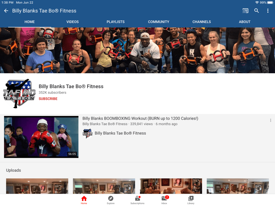Open BOOMBOXING Workout video title
Image resolution: width=275 pixels, height=206 pixels.
(140, 118)
